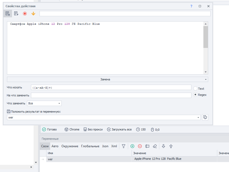The image size is (229, 172).
Task: Click the Готово status indicator
Action: [x=49, y=129]
